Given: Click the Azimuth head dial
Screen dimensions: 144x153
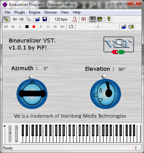Looking at the screenshot, I should (32, 94).
